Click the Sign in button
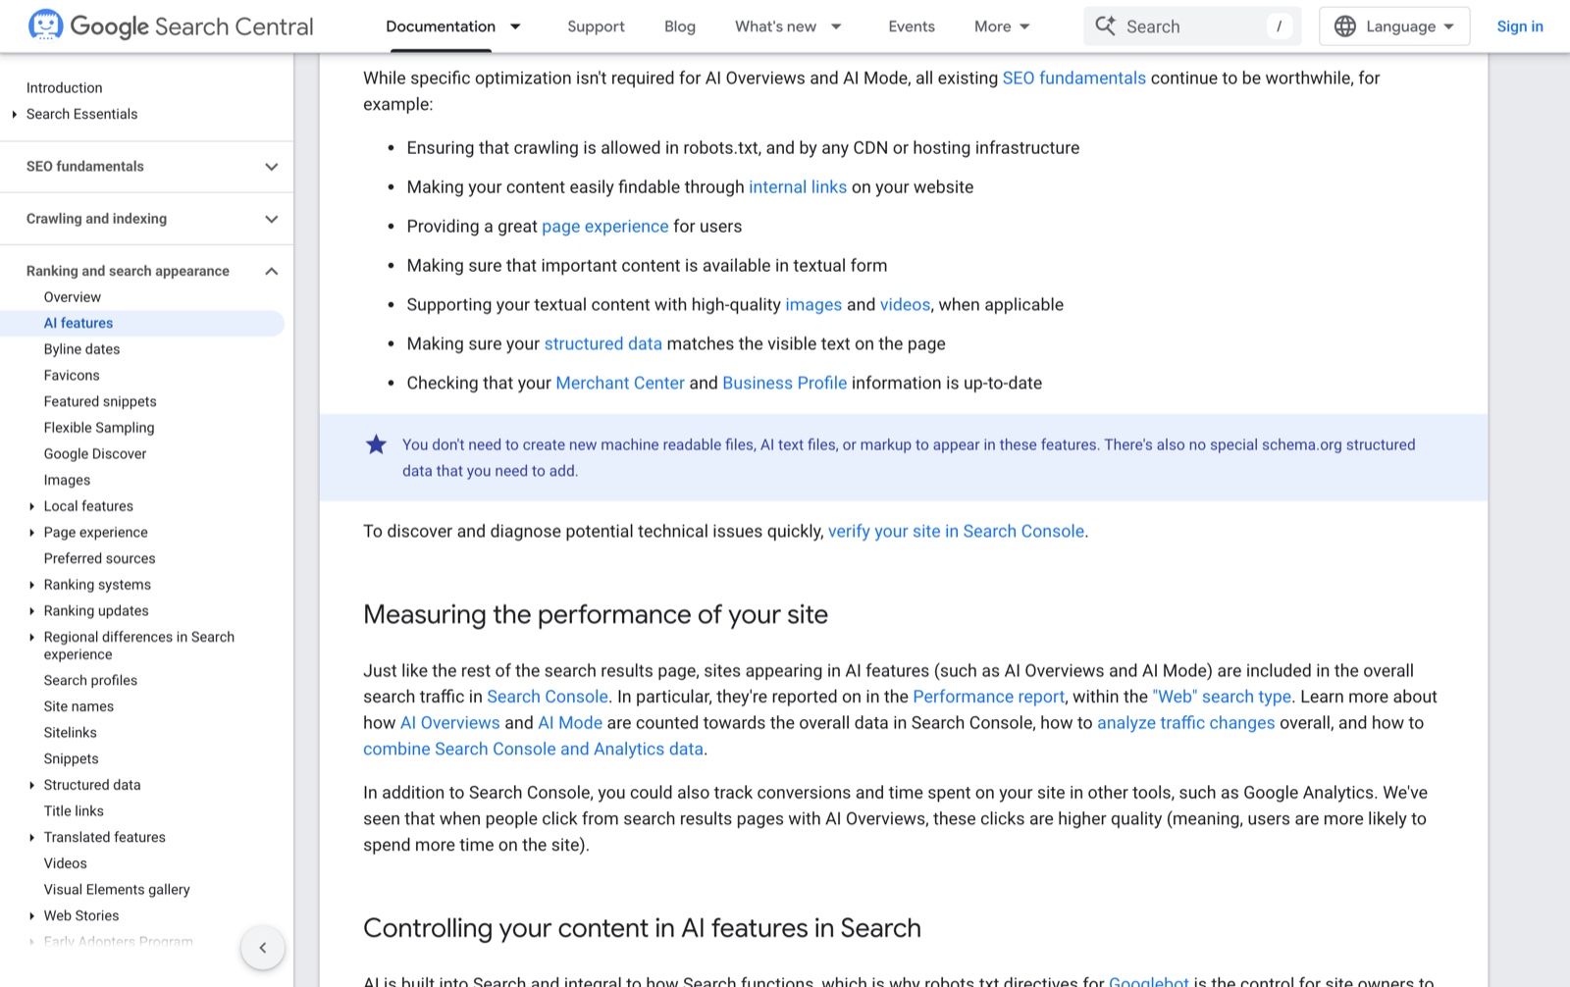The image size is (1570, 987). (1520, 26)
